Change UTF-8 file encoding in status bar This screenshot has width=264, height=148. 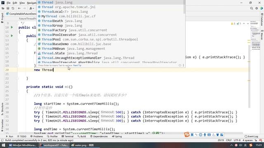pyautogui.click(x=237, y=140)
